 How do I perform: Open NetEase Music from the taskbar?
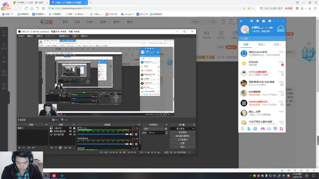click(54, 176)
